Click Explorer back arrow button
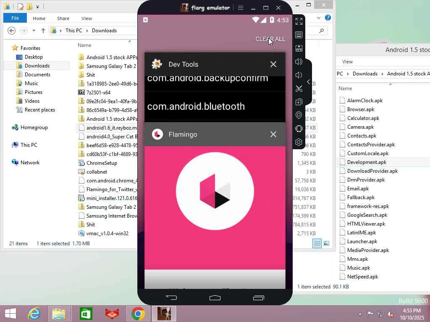 (x=11, y=30)
